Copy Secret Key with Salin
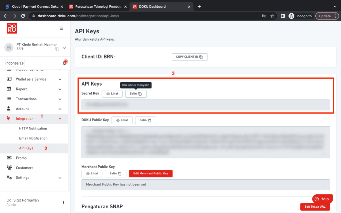The height and width of the screenshot is (213, 341). (136, 94)
